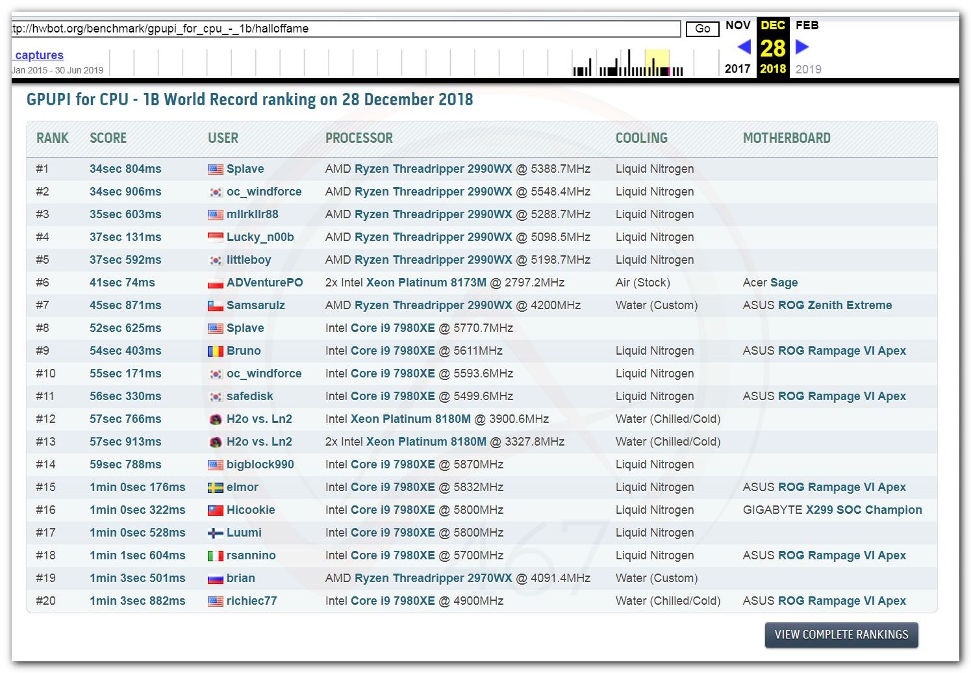Open the 34sec 804ms top score
Image resolution: width=971 pixels, height=673 pixels.
(x=125, y=169)
